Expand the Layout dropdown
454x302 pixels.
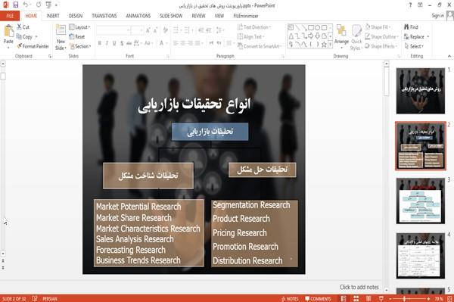tap(79, 27)
